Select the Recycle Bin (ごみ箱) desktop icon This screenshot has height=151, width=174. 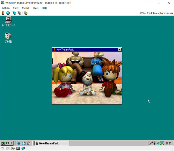click(8, 38)
